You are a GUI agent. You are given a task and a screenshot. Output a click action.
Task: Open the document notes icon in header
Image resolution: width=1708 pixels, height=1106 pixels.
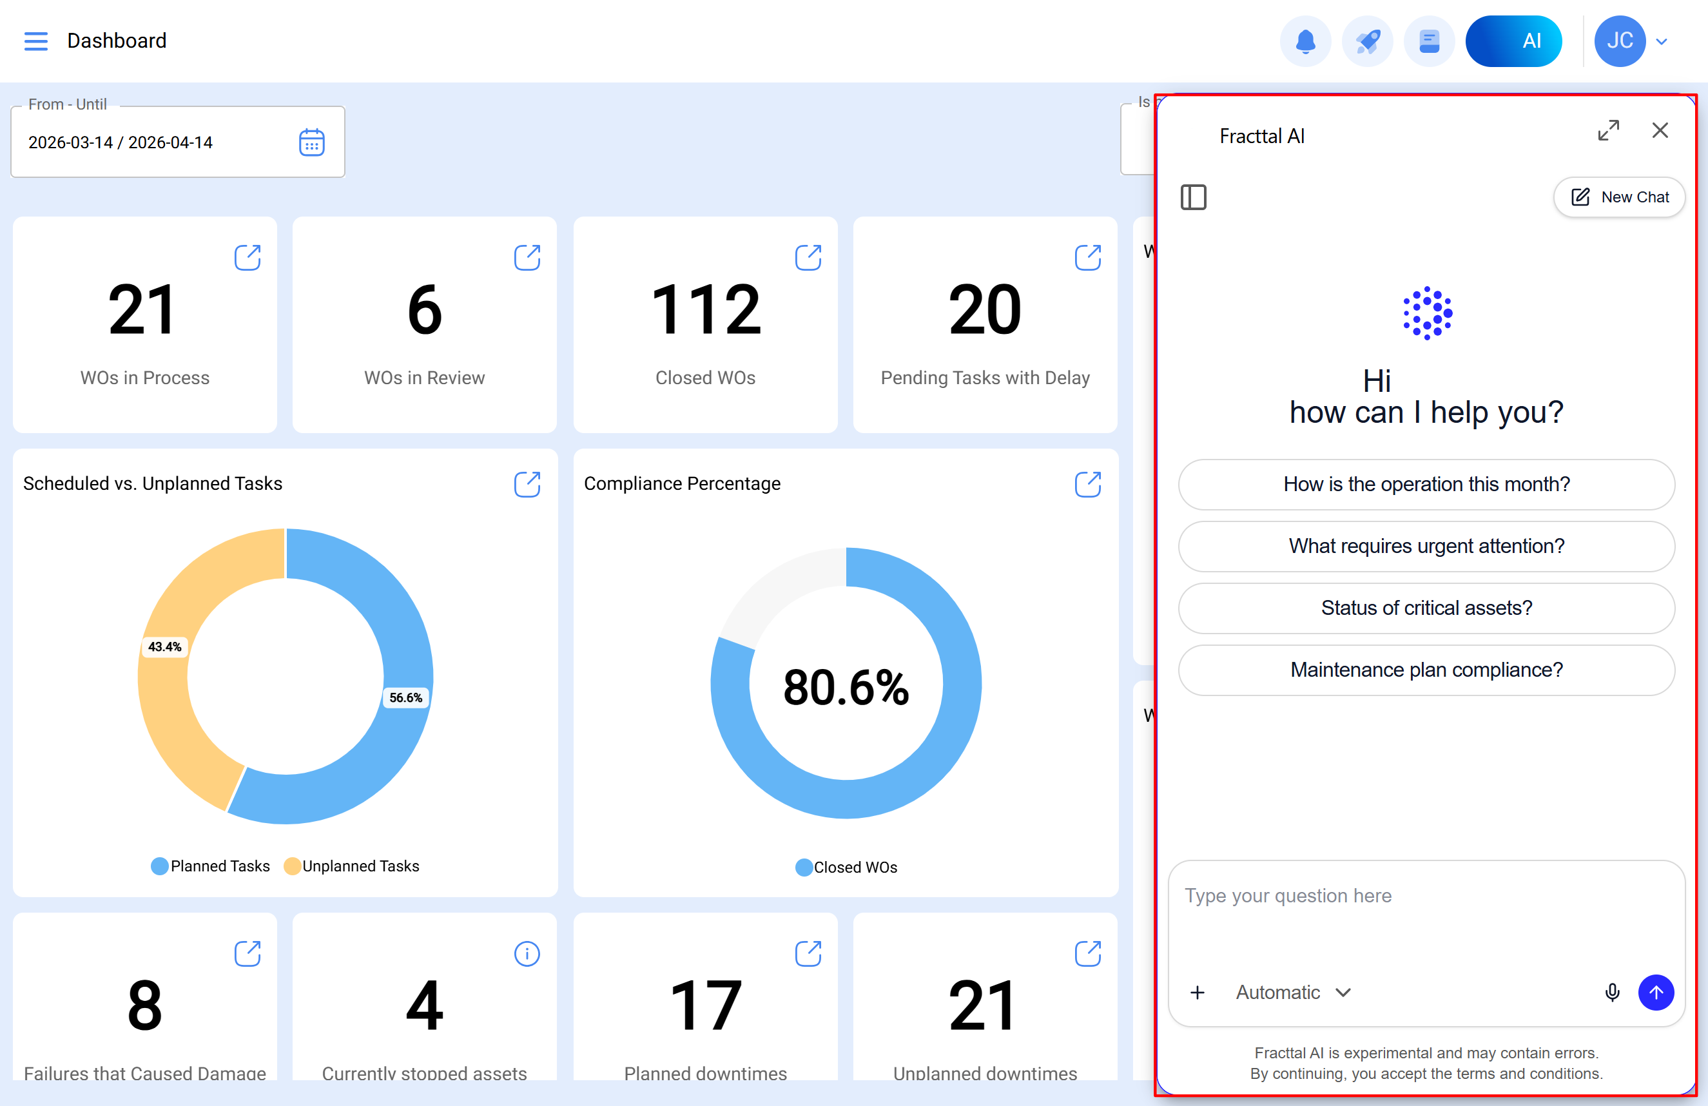(x=1429, y=41)
